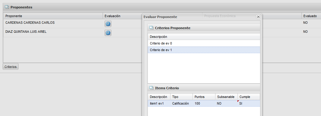321x116 pixels.
Task: Select the row Criterio de ev 0
Action: (204, 43)
